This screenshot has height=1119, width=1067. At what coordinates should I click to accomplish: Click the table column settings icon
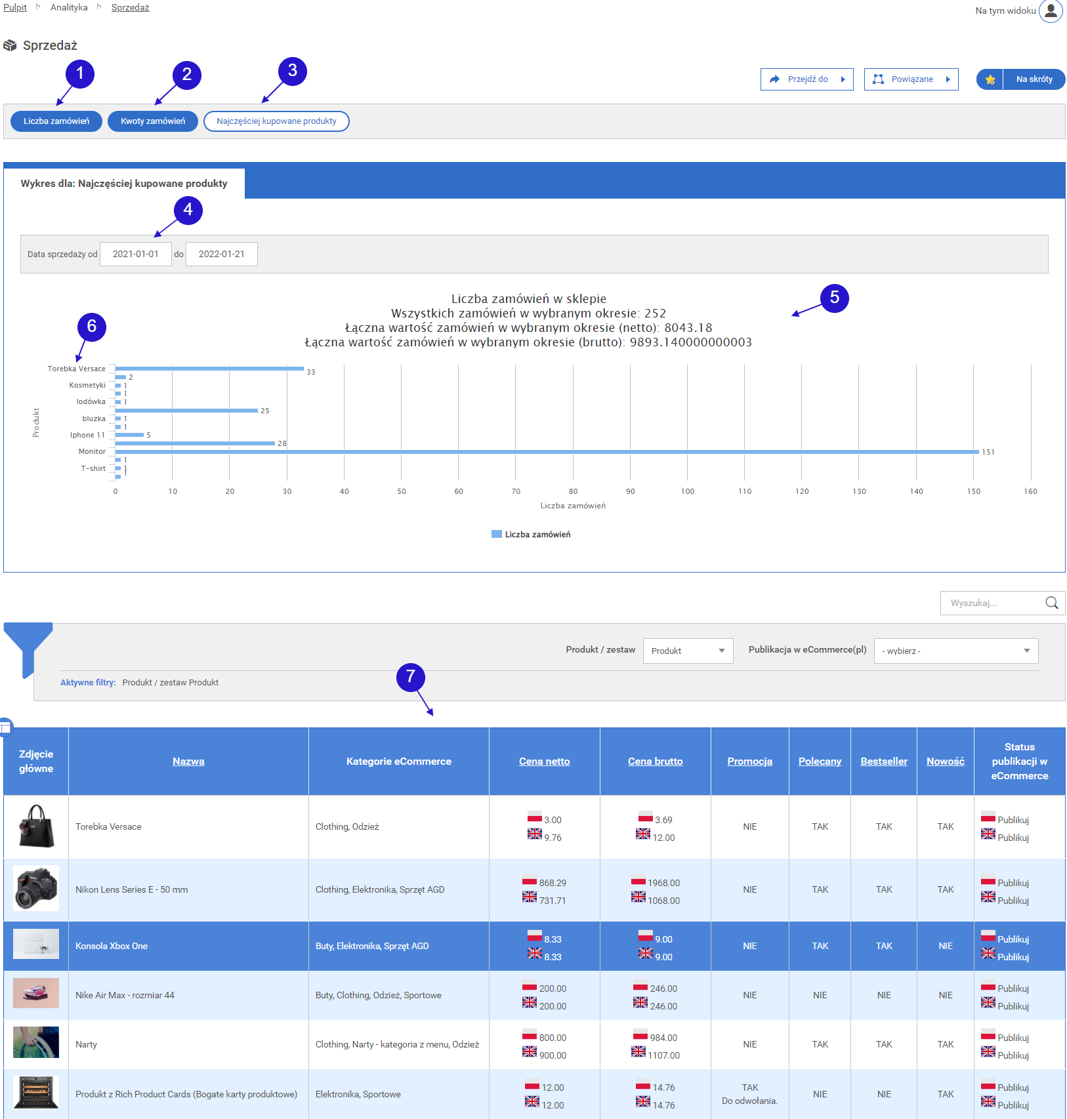click(6, 727)
